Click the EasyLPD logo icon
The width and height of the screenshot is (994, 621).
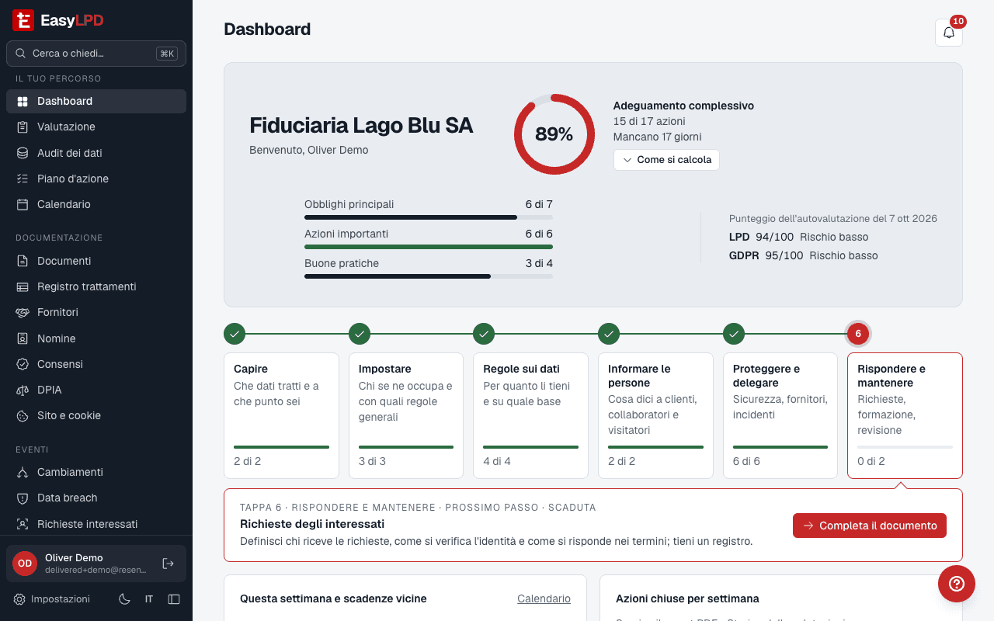pos(23,20)
